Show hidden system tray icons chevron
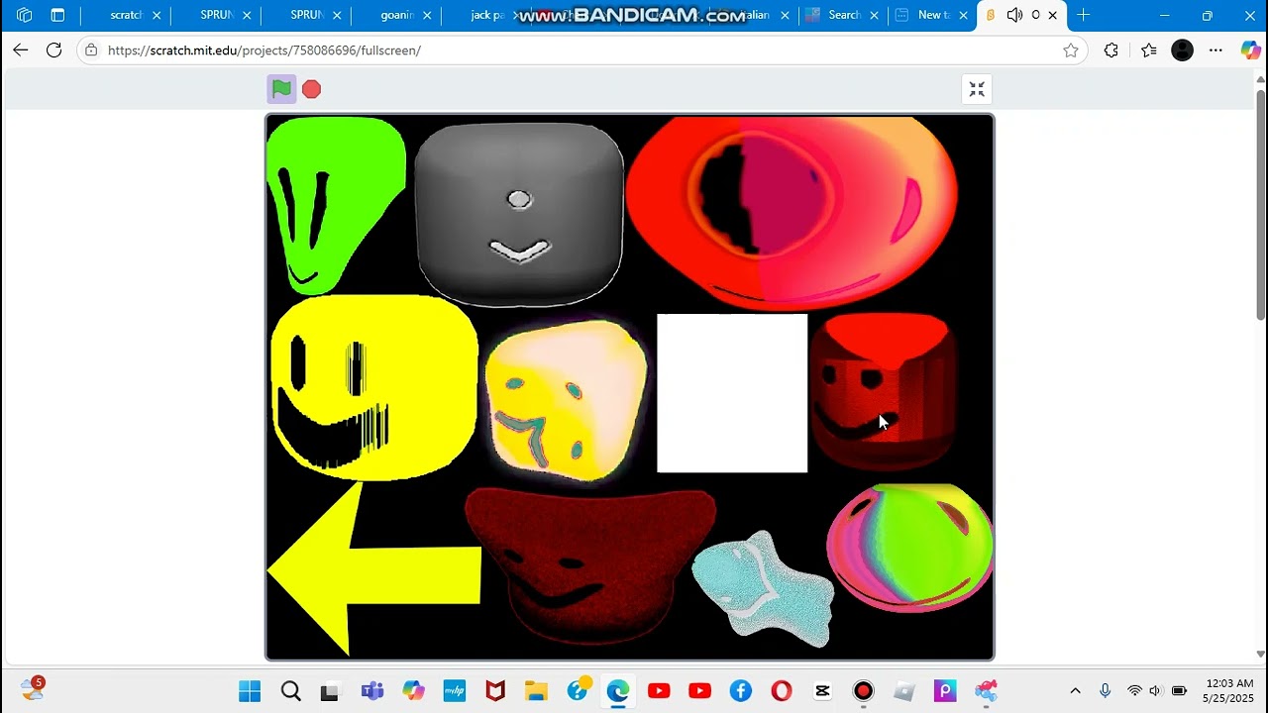 point(1075,691)
